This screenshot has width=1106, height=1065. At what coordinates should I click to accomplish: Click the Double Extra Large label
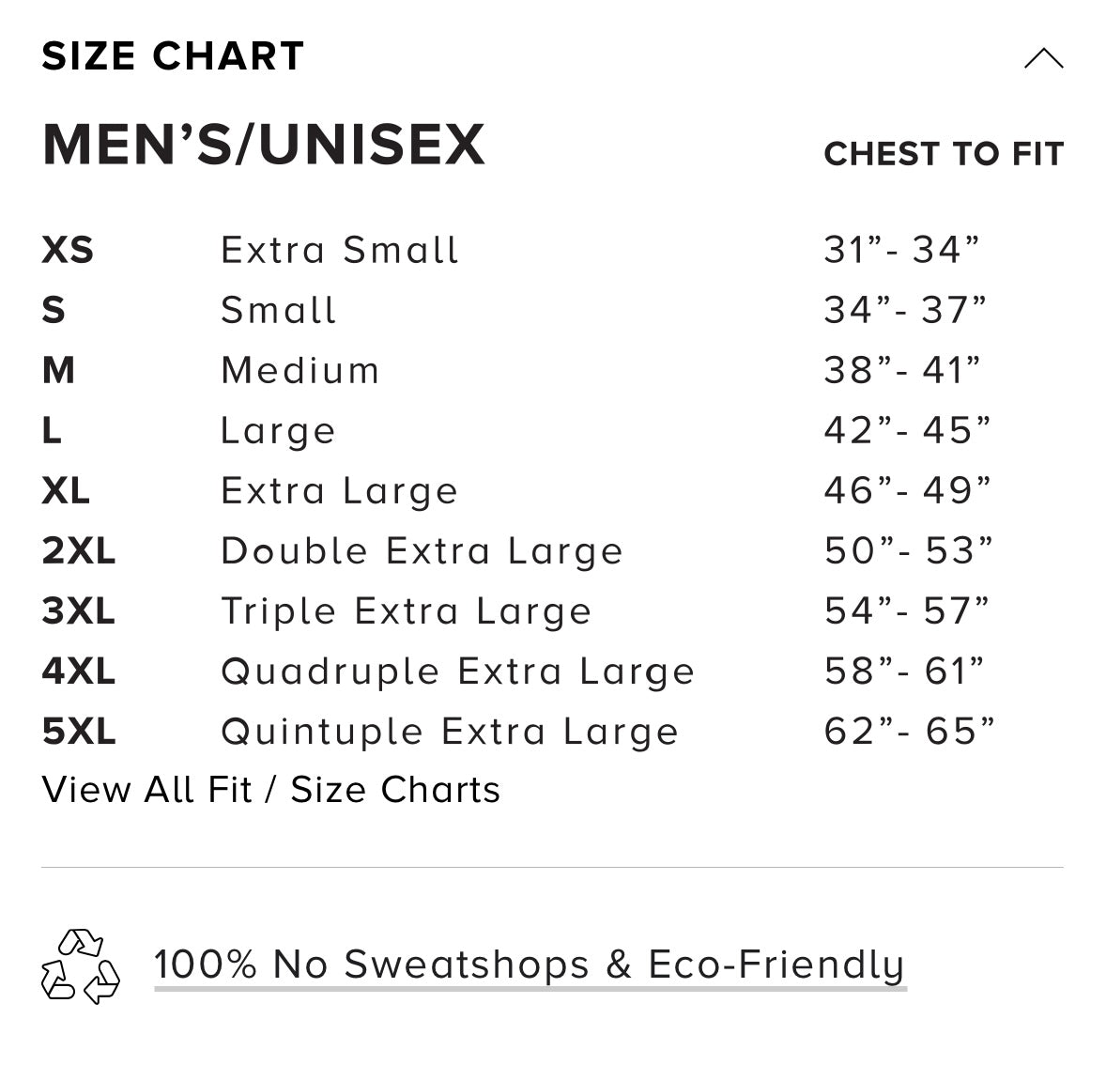point(422,551)
